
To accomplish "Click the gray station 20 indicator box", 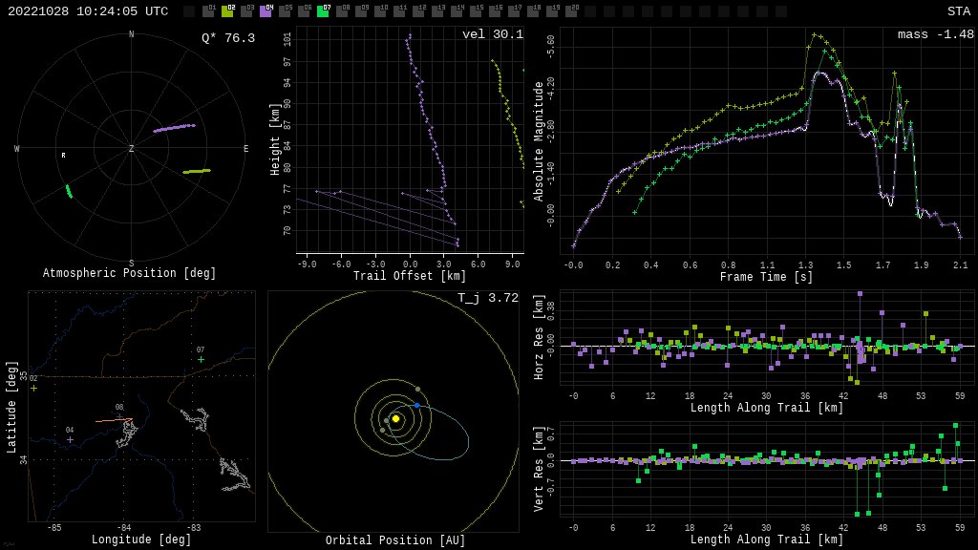I will pos(571,11).
